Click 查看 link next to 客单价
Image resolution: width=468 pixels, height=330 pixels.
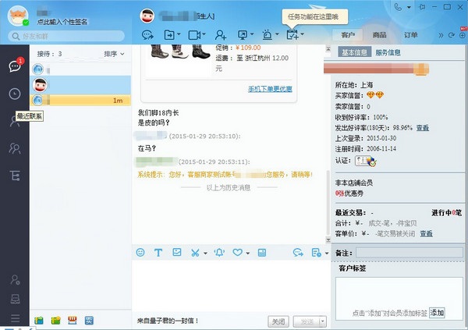[426, 233]
